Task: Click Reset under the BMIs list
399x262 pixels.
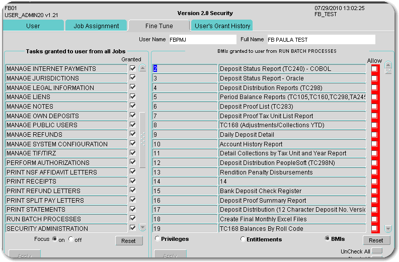Action: tap(376, 240)
